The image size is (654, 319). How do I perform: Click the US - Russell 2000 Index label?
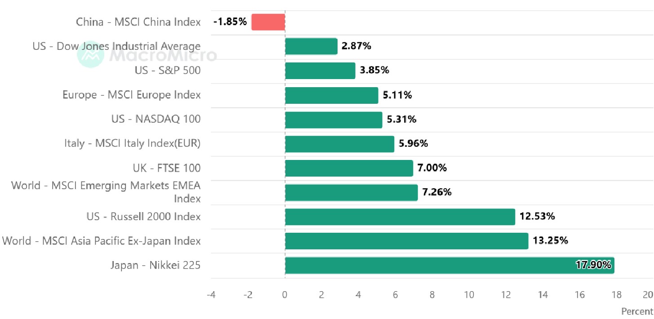coord(144,217)
